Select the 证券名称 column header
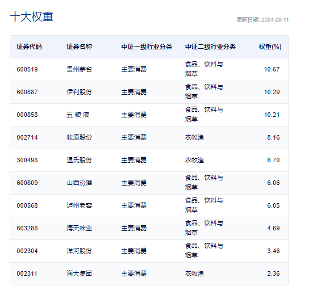This screenshot has width=309, height=299. click(x=79, y=47)
